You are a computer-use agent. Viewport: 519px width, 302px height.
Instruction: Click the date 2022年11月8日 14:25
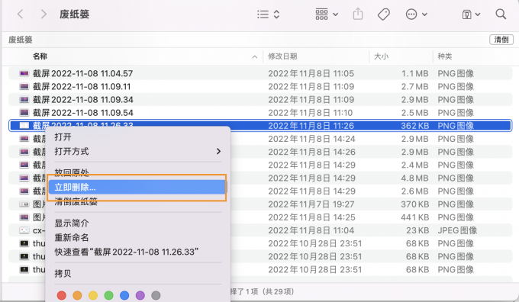311,217
